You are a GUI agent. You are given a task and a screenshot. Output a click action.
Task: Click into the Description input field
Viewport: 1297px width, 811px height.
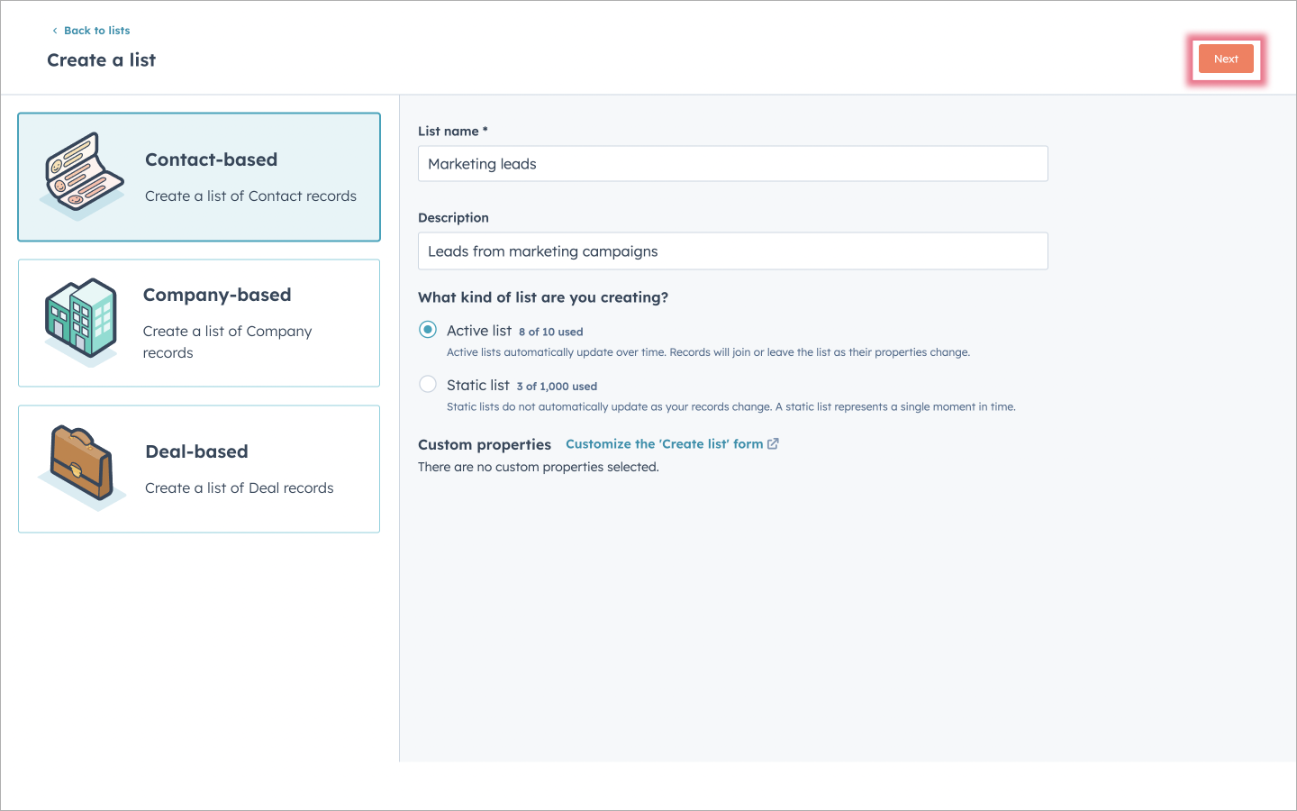[x=732, y=251]
